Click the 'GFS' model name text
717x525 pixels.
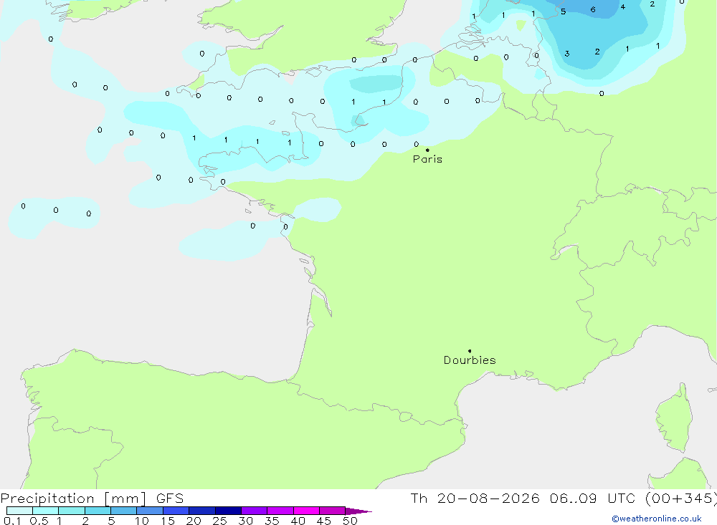(170, 498)
